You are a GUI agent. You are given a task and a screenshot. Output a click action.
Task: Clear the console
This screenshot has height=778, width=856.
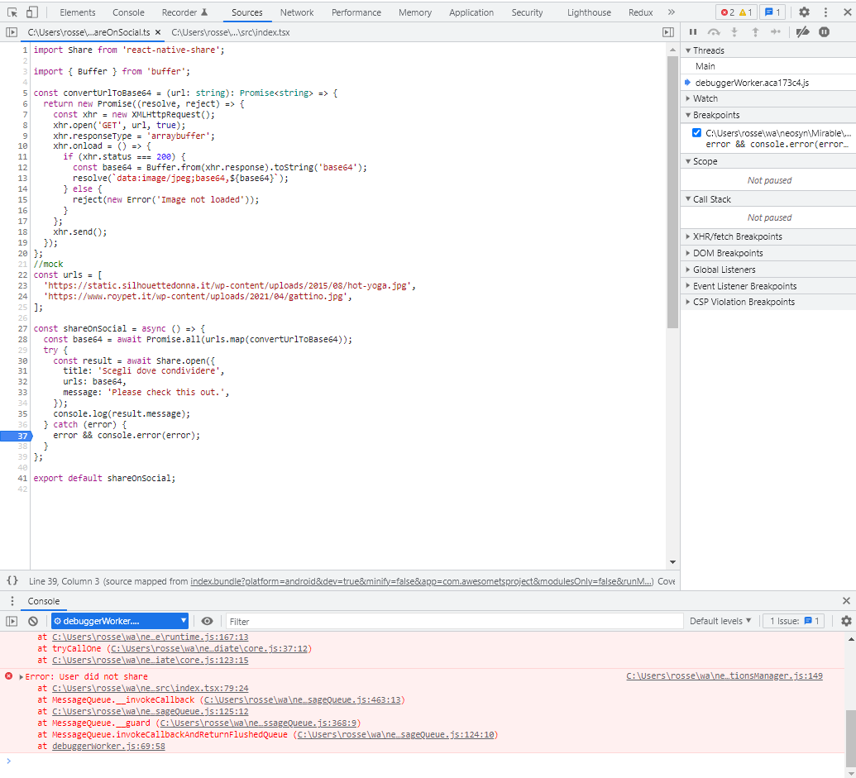[33, 621]
